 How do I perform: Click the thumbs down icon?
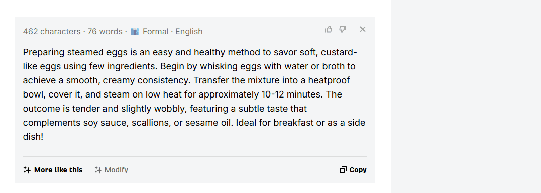[343, 29]
